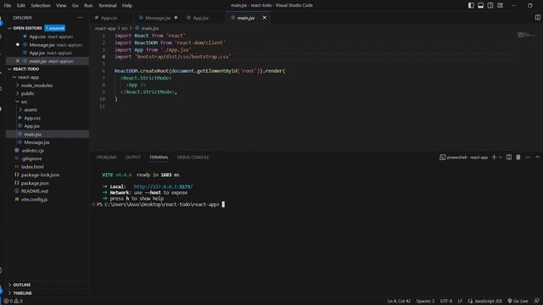
Task: Expand the Outline section
Action: [x=22, y=285]
